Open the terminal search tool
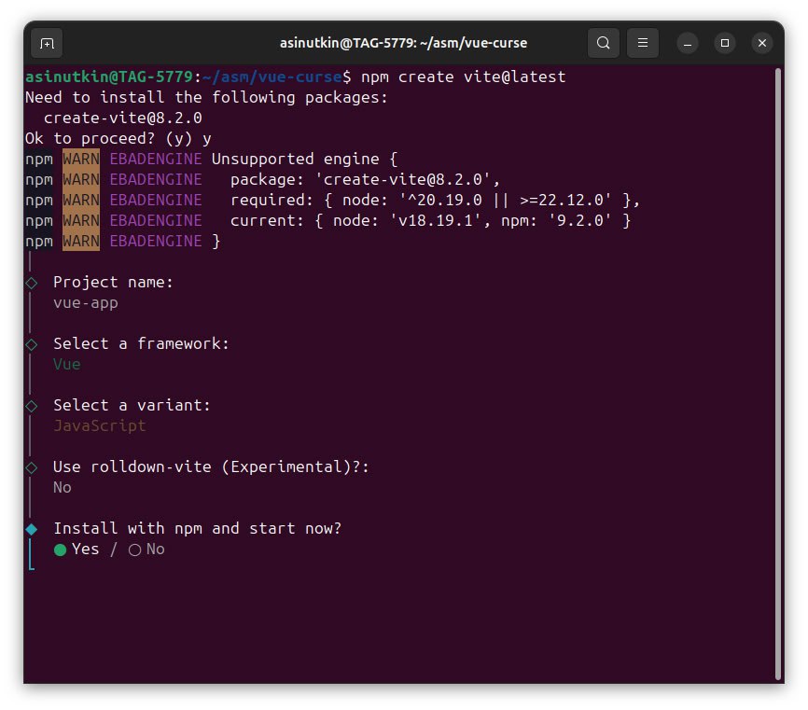The image size is (808, 710). point(604,43)
